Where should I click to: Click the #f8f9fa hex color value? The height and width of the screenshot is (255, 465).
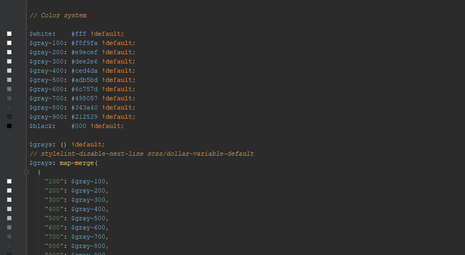point(84,43)
